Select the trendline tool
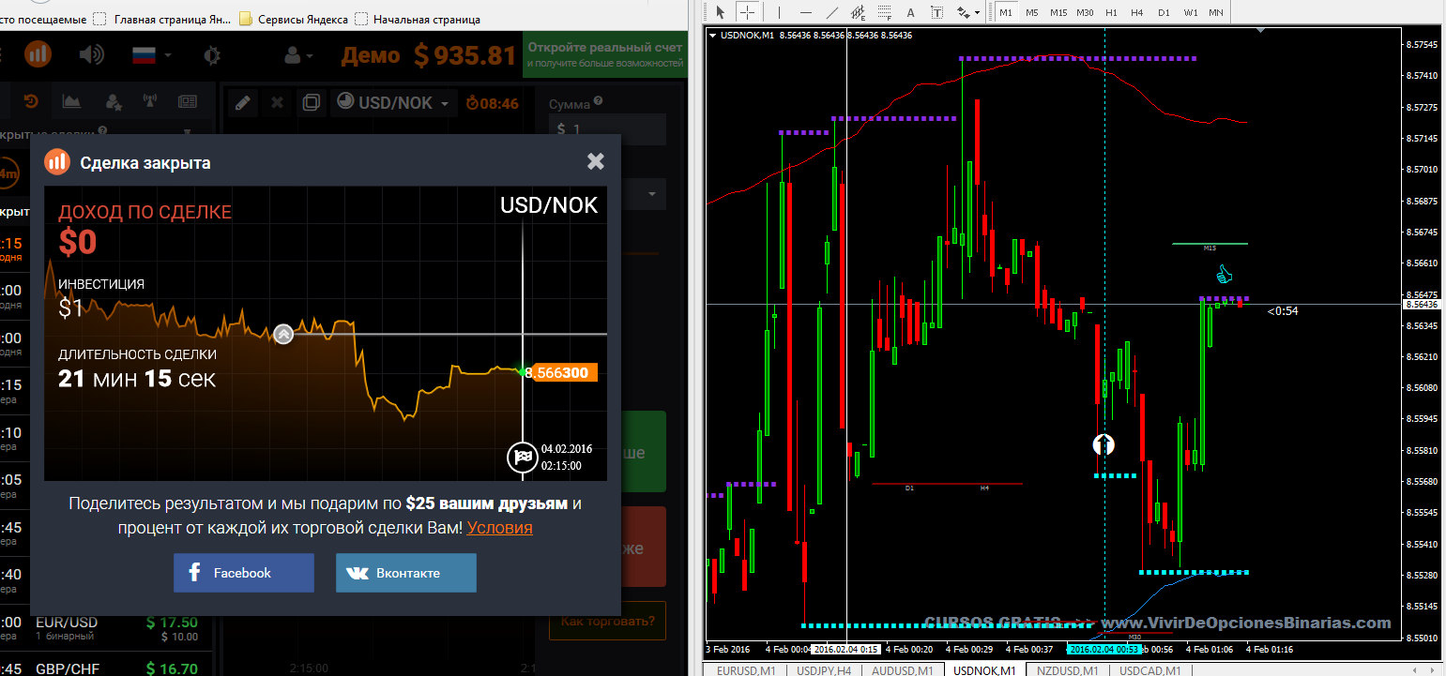Image resolution: width=1446 pixels, height=676 pixels. tap(832, 12)
